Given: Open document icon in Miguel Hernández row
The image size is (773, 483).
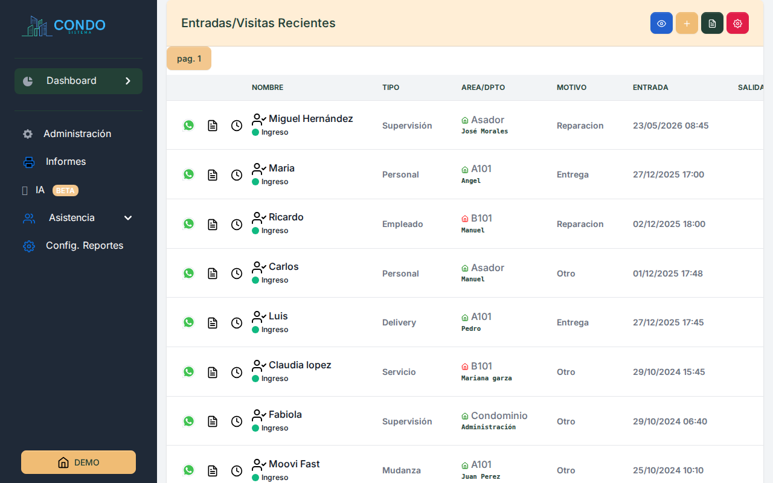Looking at the screenshot, I should pos(213,126).
